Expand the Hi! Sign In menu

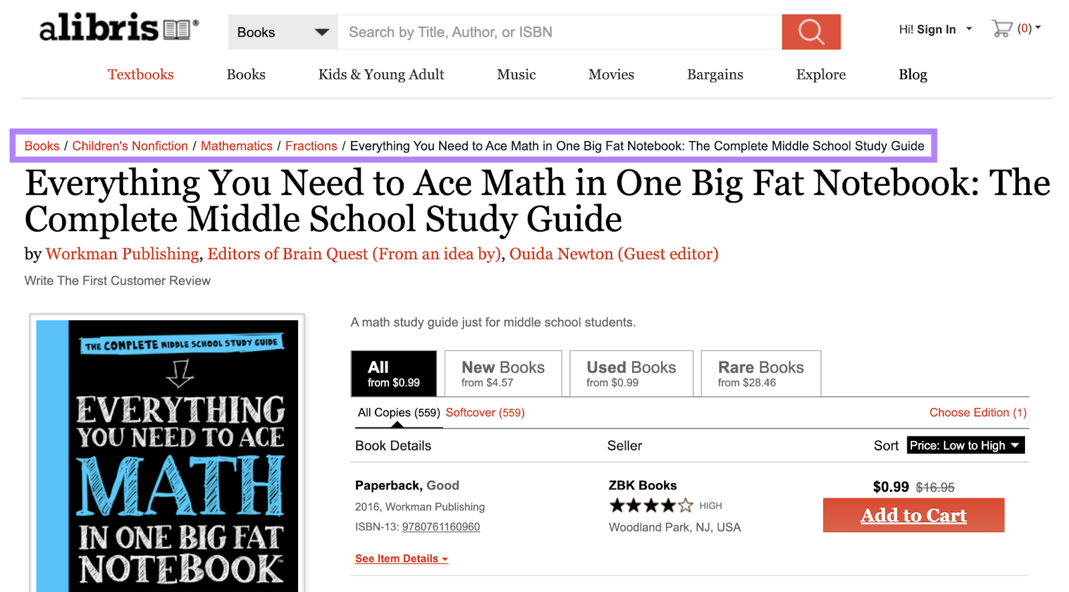pyautogui.click(x=935, y=29)
